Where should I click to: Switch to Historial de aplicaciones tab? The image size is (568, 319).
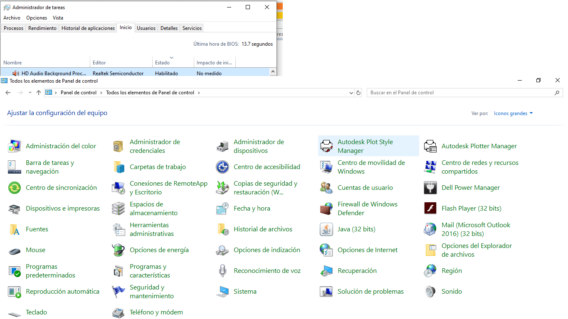88,28
